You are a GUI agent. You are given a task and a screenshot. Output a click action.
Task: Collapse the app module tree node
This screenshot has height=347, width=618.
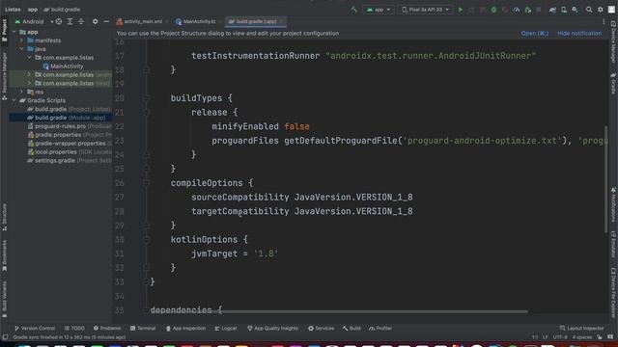[14, 32]
